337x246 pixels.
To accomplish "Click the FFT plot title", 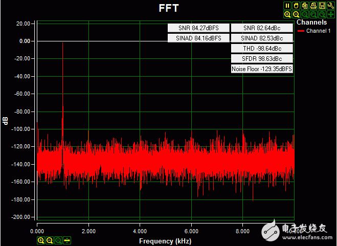I will point(169,8).
